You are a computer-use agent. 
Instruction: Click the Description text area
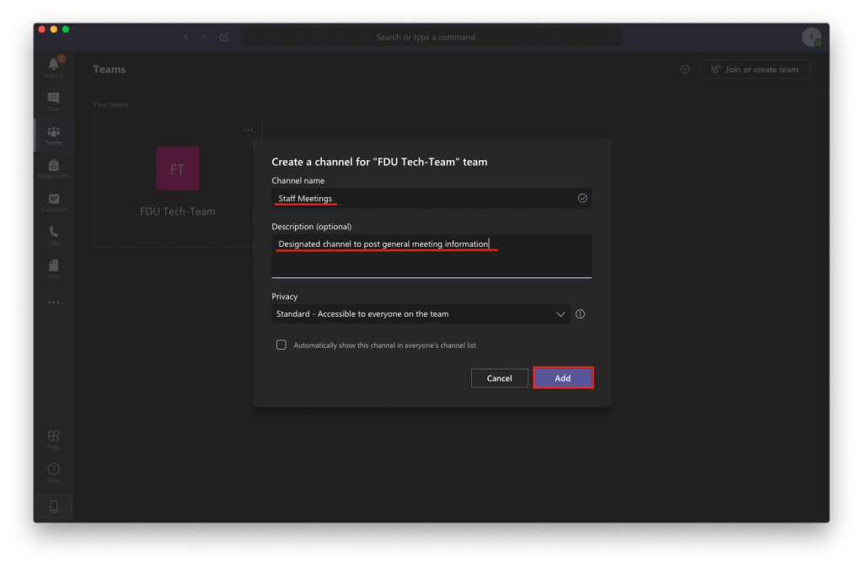(x=431, y=256)
